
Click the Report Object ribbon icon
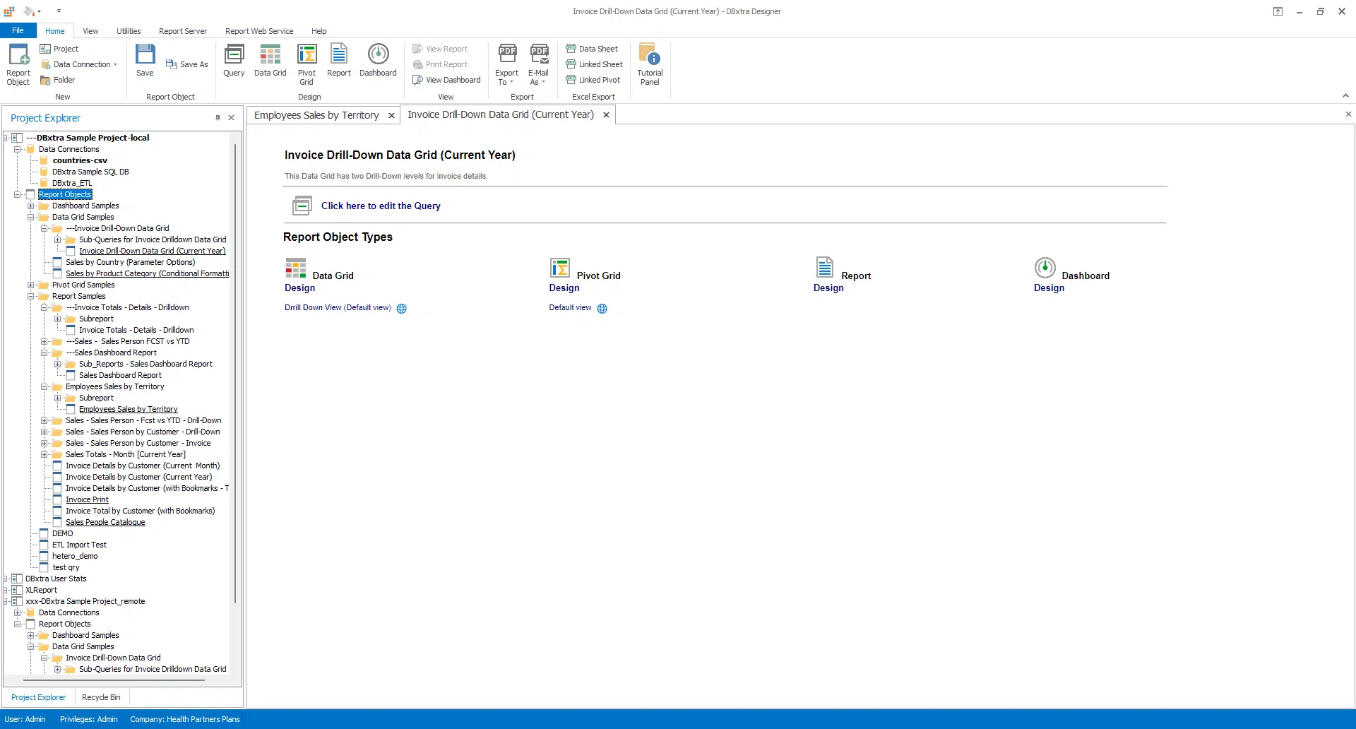point(18,64)
